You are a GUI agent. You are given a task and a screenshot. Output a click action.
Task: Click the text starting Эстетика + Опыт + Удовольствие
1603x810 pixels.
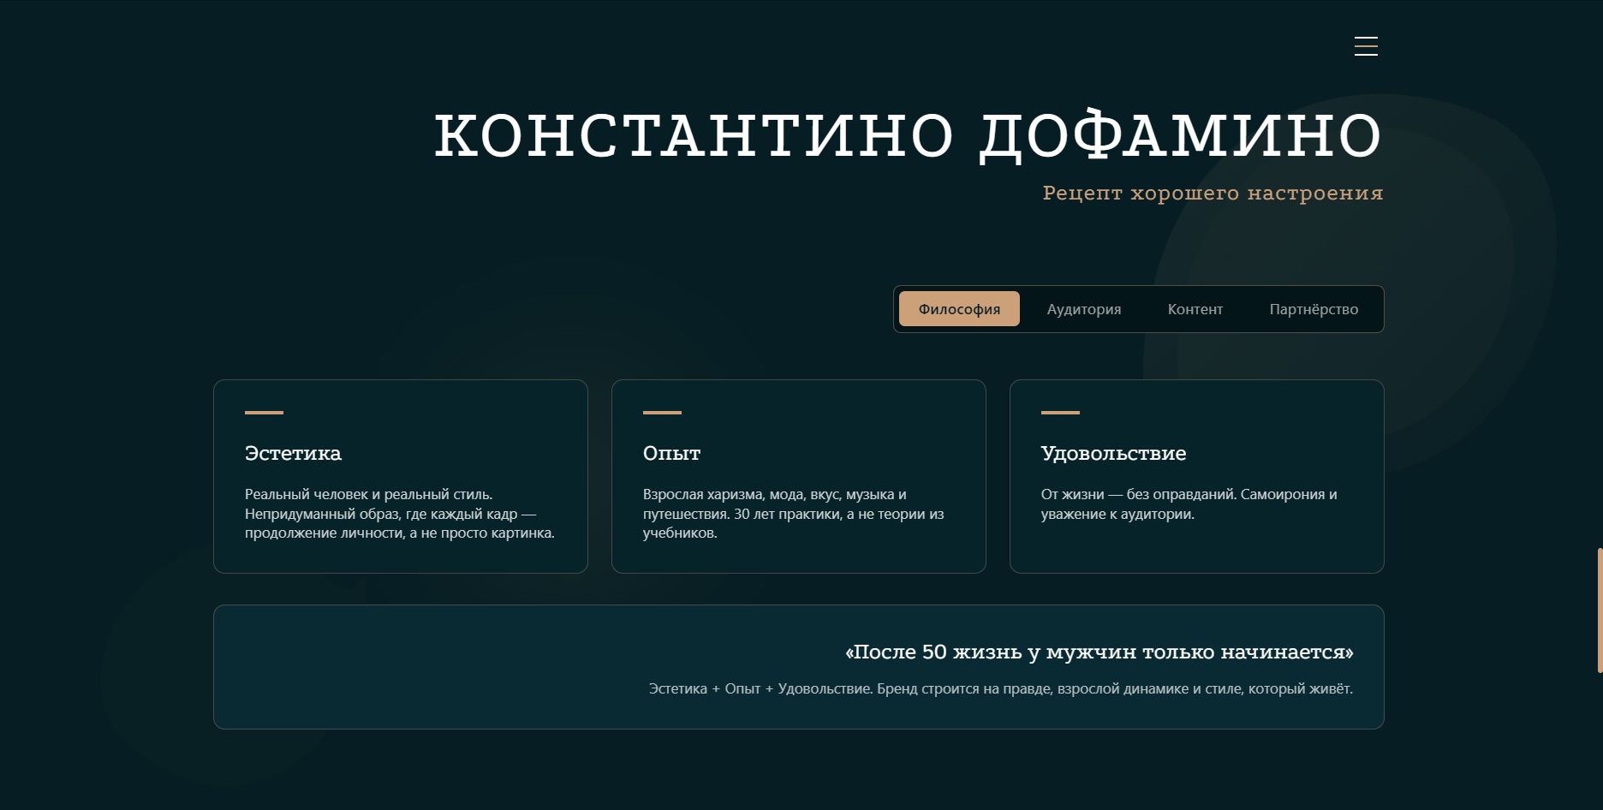pyautogui.click(x=1001, y=688)
